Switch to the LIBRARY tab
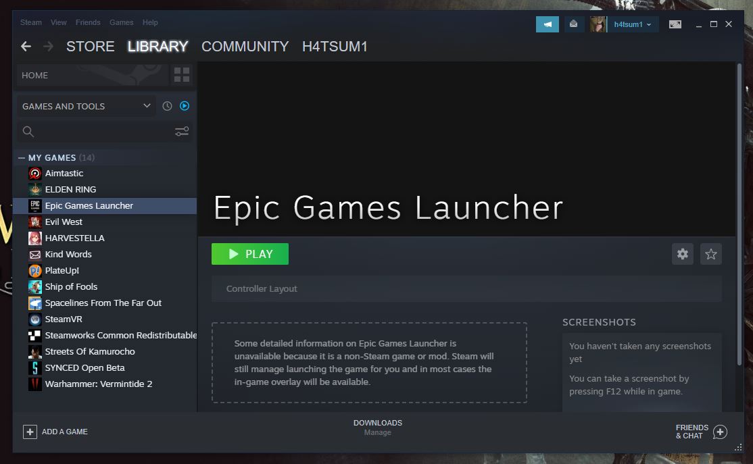This screenshot has height=464, width=753. click(157, 46)
